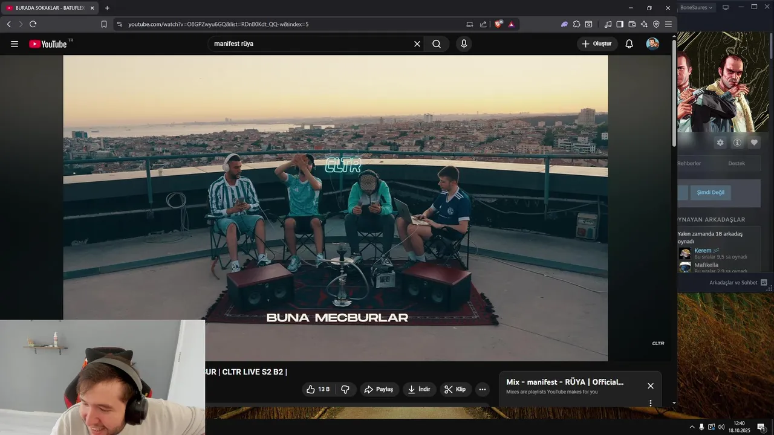
Task: Close the Mix - manifest - RÜYA playlist panel
Action: coord(651,385)
